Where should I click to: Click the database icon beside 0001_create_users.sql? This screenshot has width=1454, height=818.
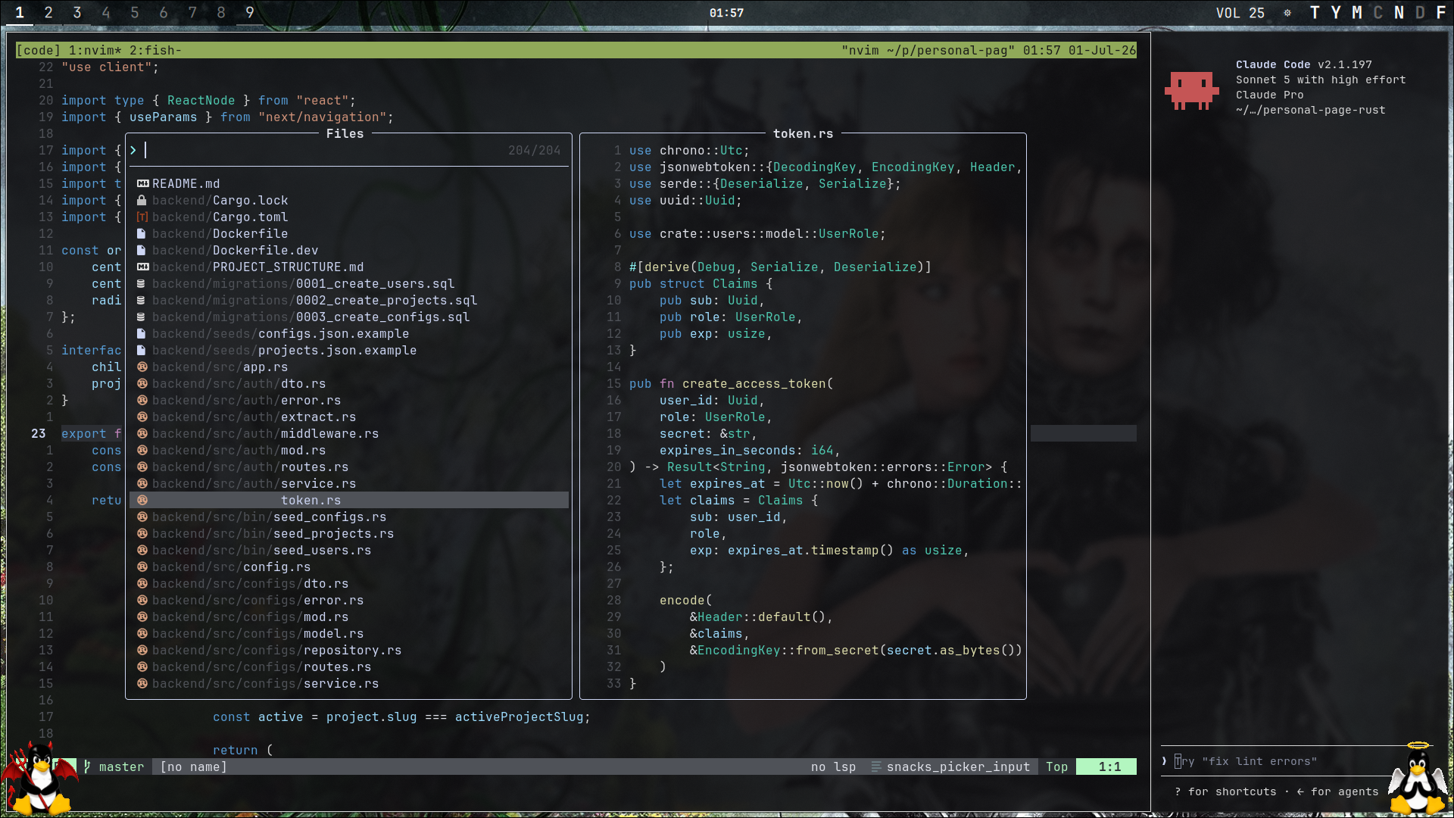click(x=141, y=284)
